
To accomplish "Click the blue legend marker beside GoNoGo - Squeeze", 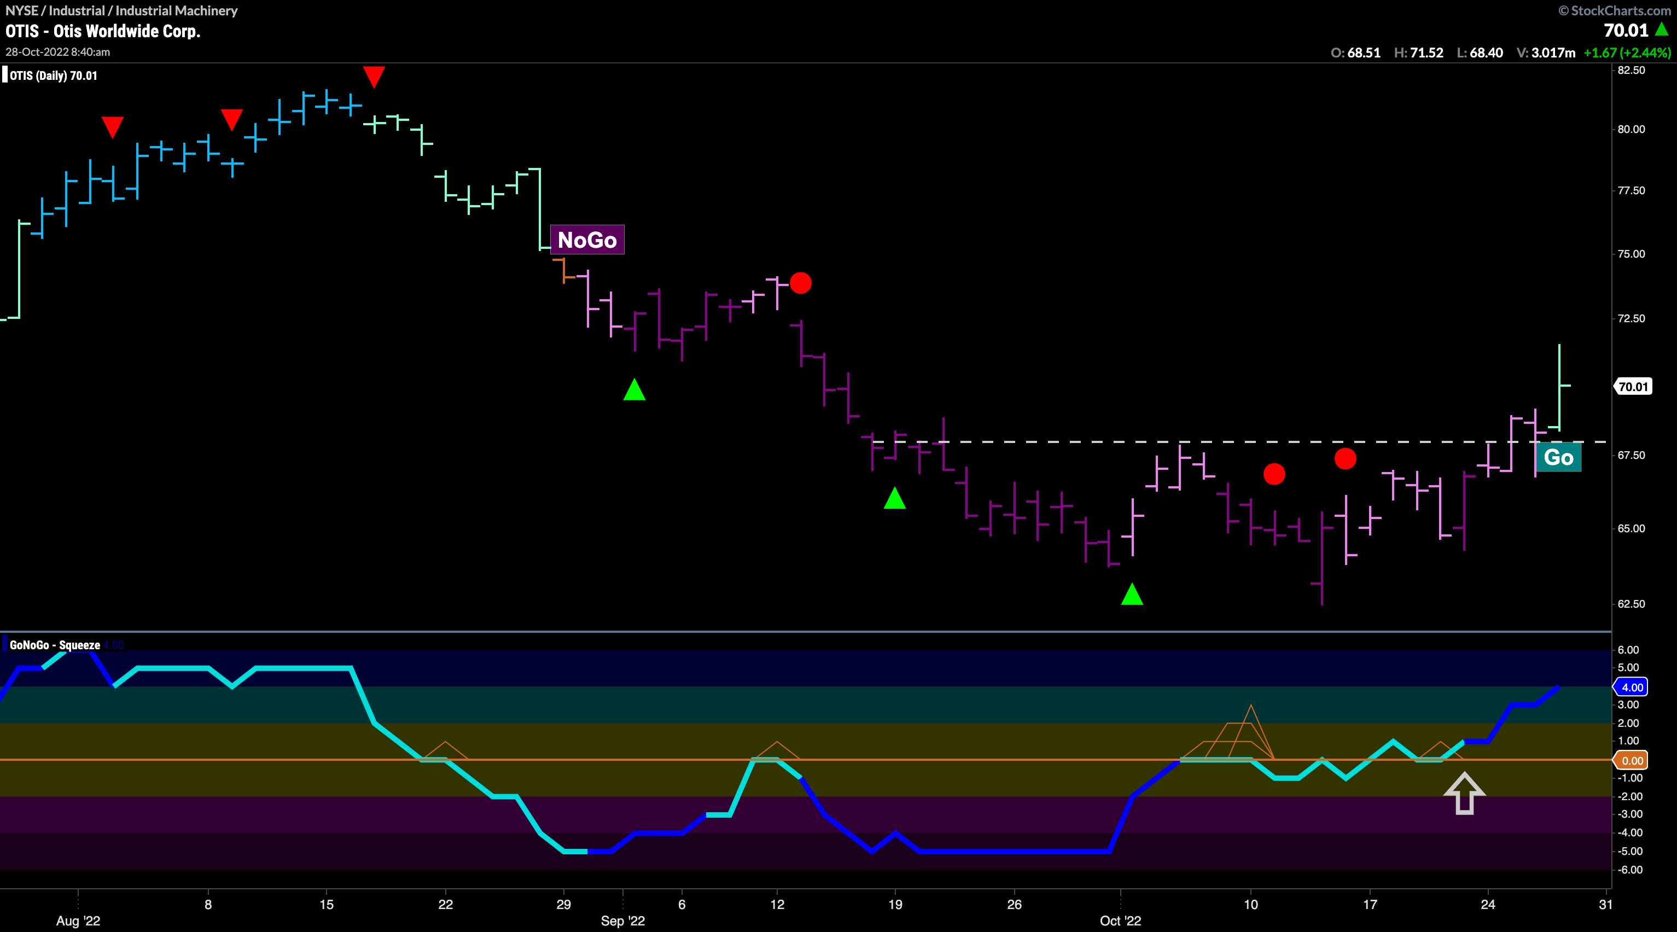I will (5, 644).
